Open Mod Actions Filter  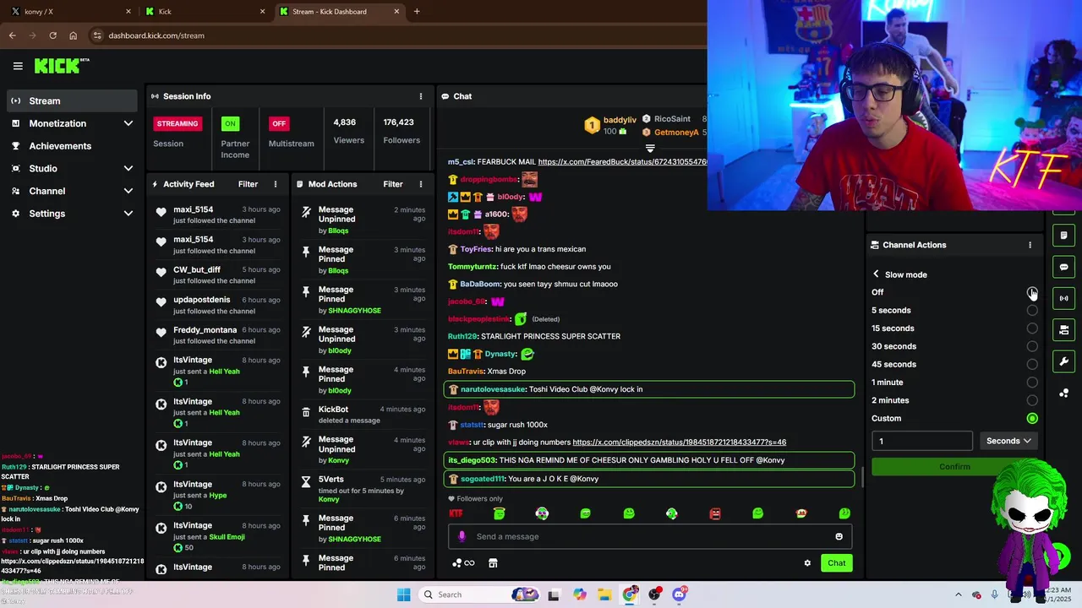393,184
